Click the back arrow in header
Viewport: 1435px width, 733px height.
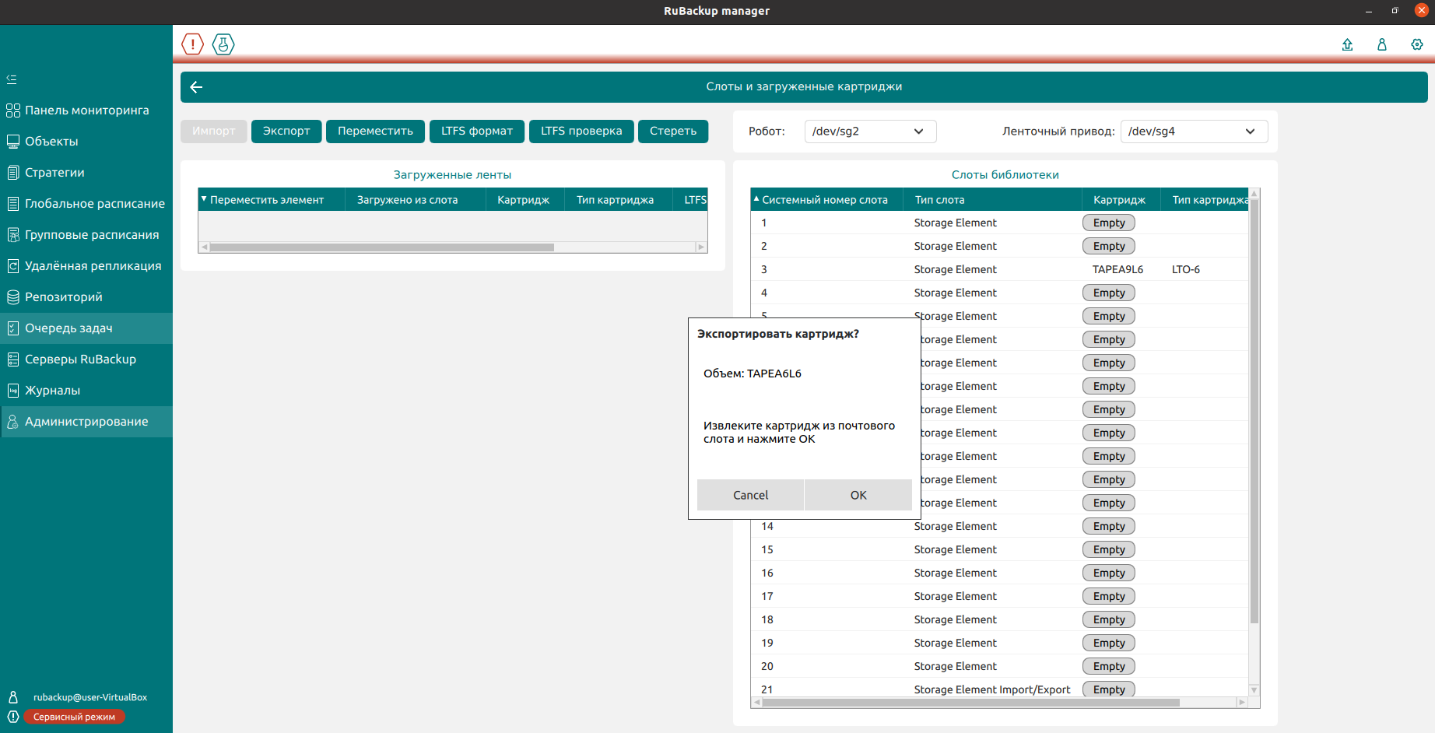(x=196, y=87)
